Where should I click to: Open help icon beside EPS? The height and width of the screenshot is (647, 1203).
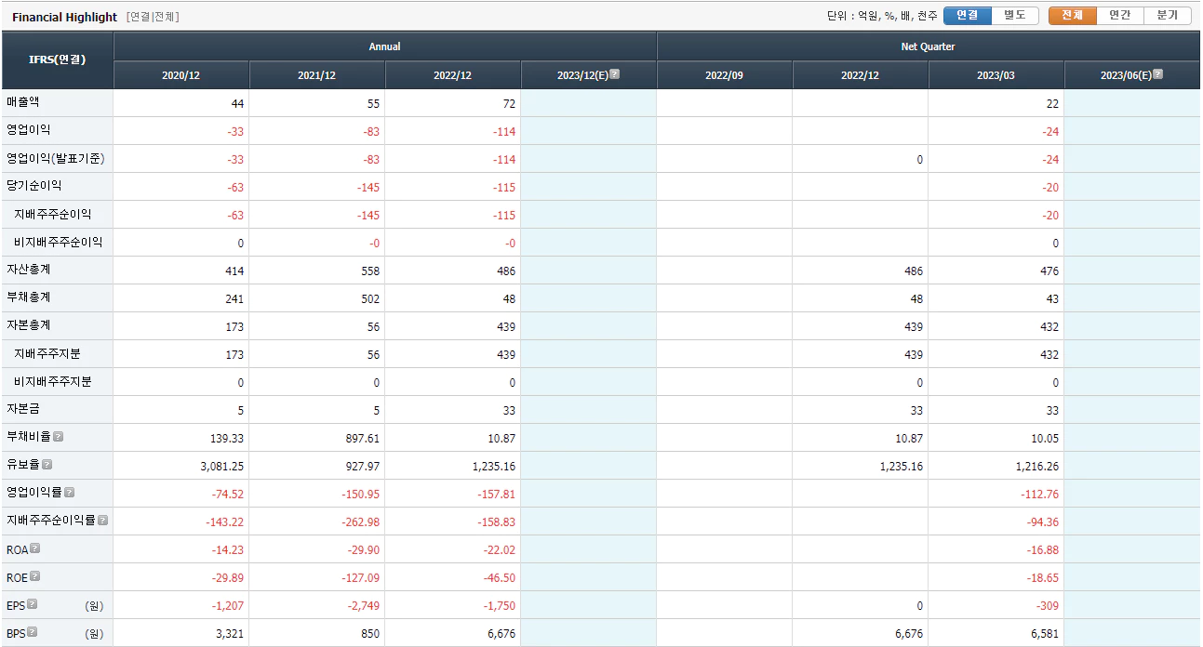(33, 604)
